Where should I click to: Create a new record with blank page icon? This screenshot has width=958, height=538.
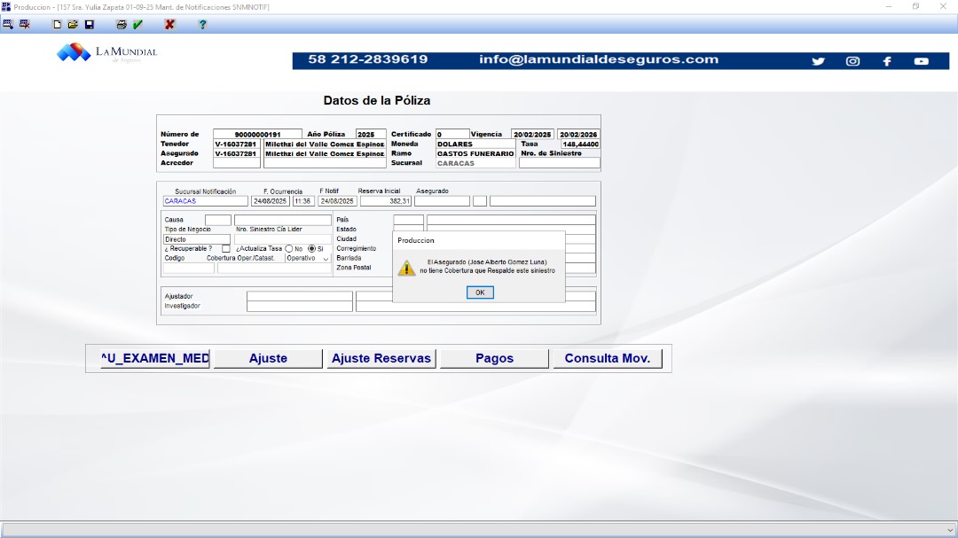pyautogui.click(x=58, y=24)
